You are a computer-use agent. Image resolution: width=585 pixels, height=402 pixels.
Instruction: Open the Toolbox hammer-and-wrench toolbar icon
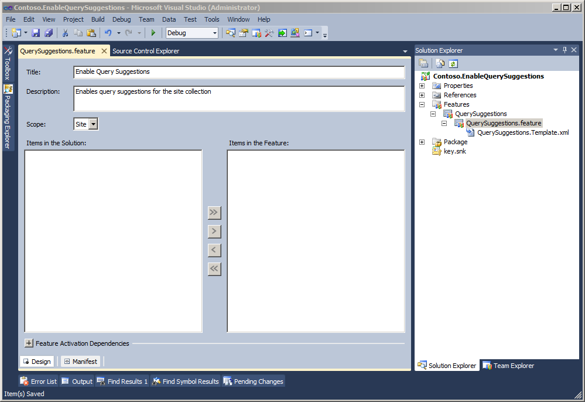click(269, 33)
